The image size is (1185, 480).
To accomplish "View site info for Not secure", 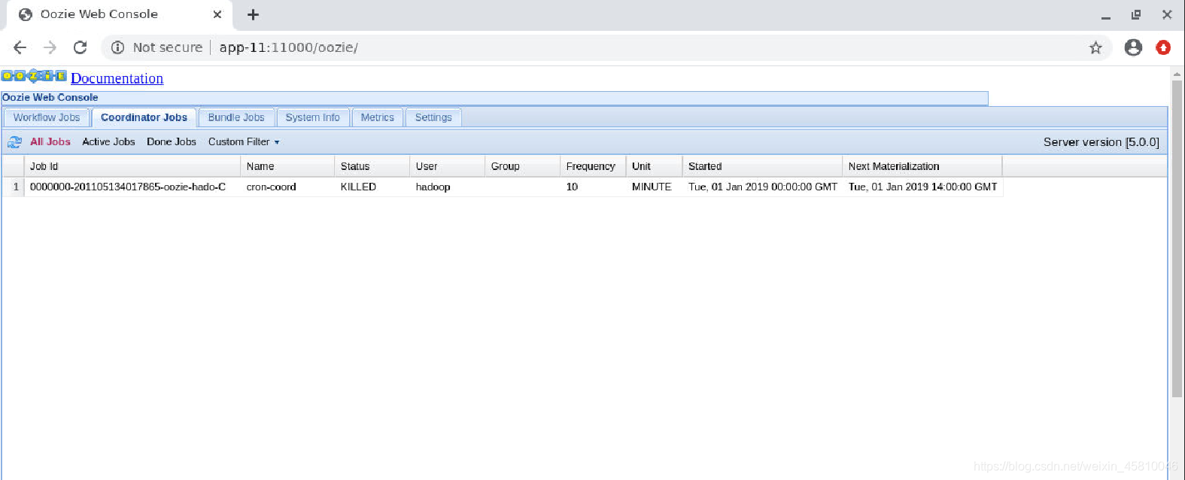I will [156, 47].
